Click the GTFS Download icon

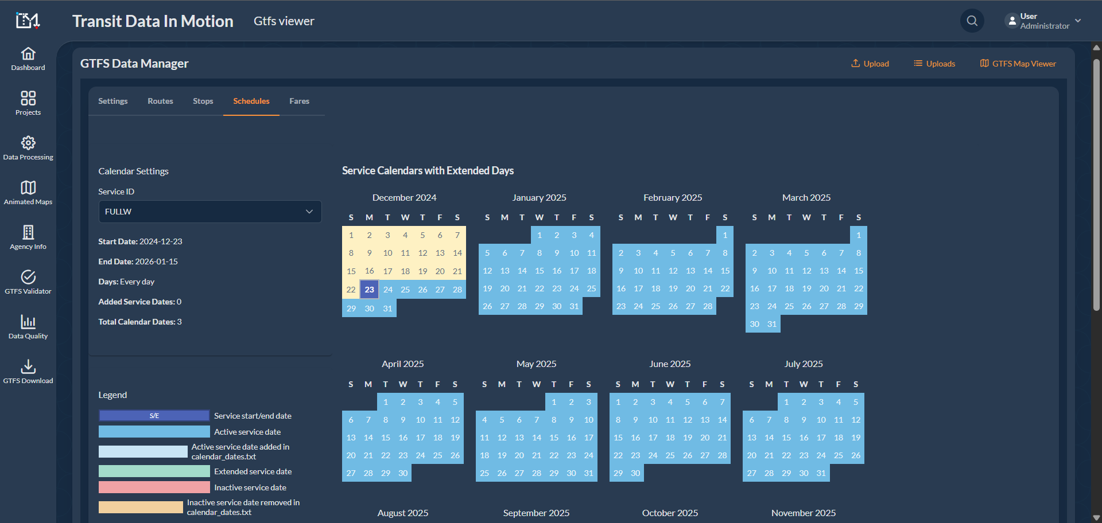(x=28, y=367)
